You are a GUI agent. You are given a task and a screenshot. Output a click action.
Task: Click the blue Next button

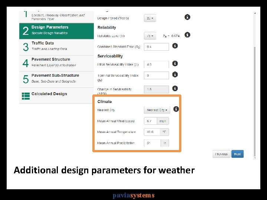[237, 154]
